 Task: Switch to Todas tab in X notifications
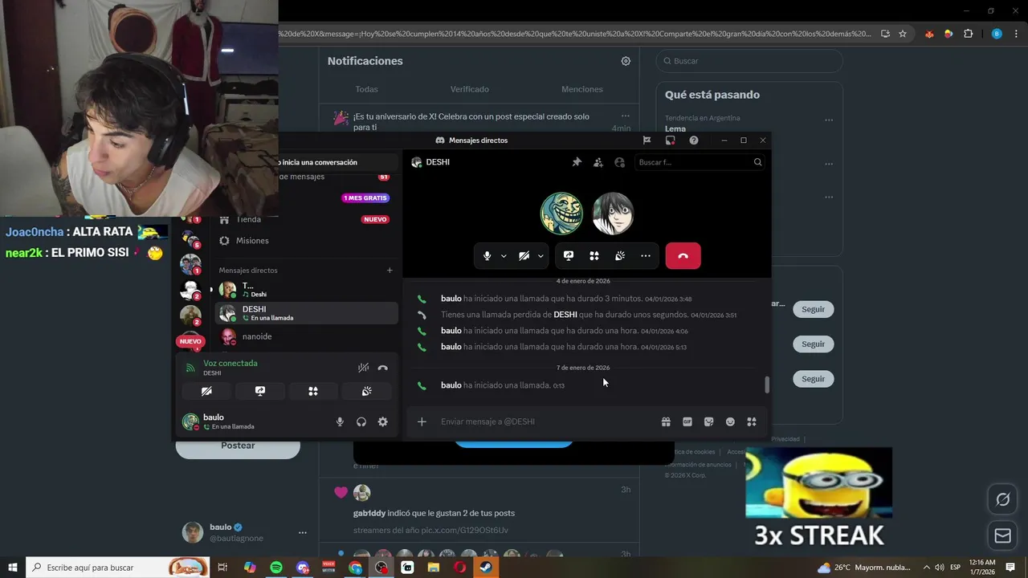click(x=366, y=89)
